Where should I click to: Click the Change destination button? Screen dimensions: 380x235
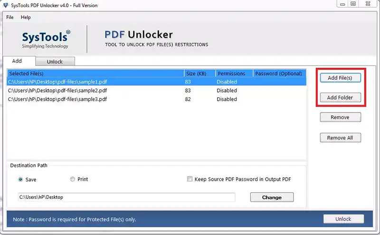(x=272, y=197)
